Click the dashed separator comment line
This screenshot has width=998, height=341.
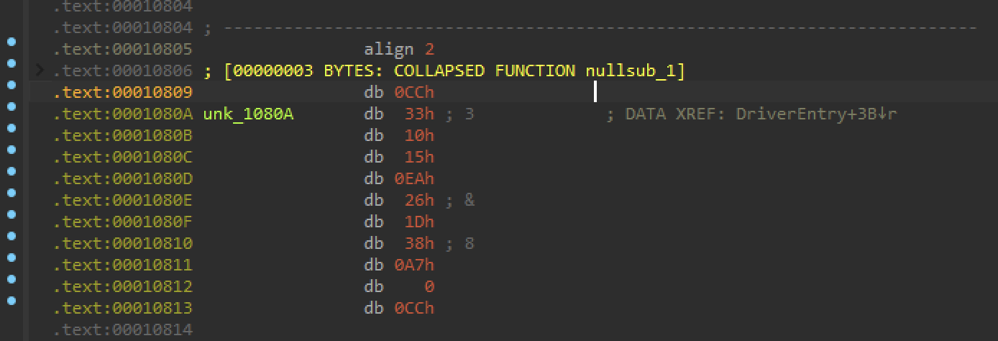pos(590,27)
